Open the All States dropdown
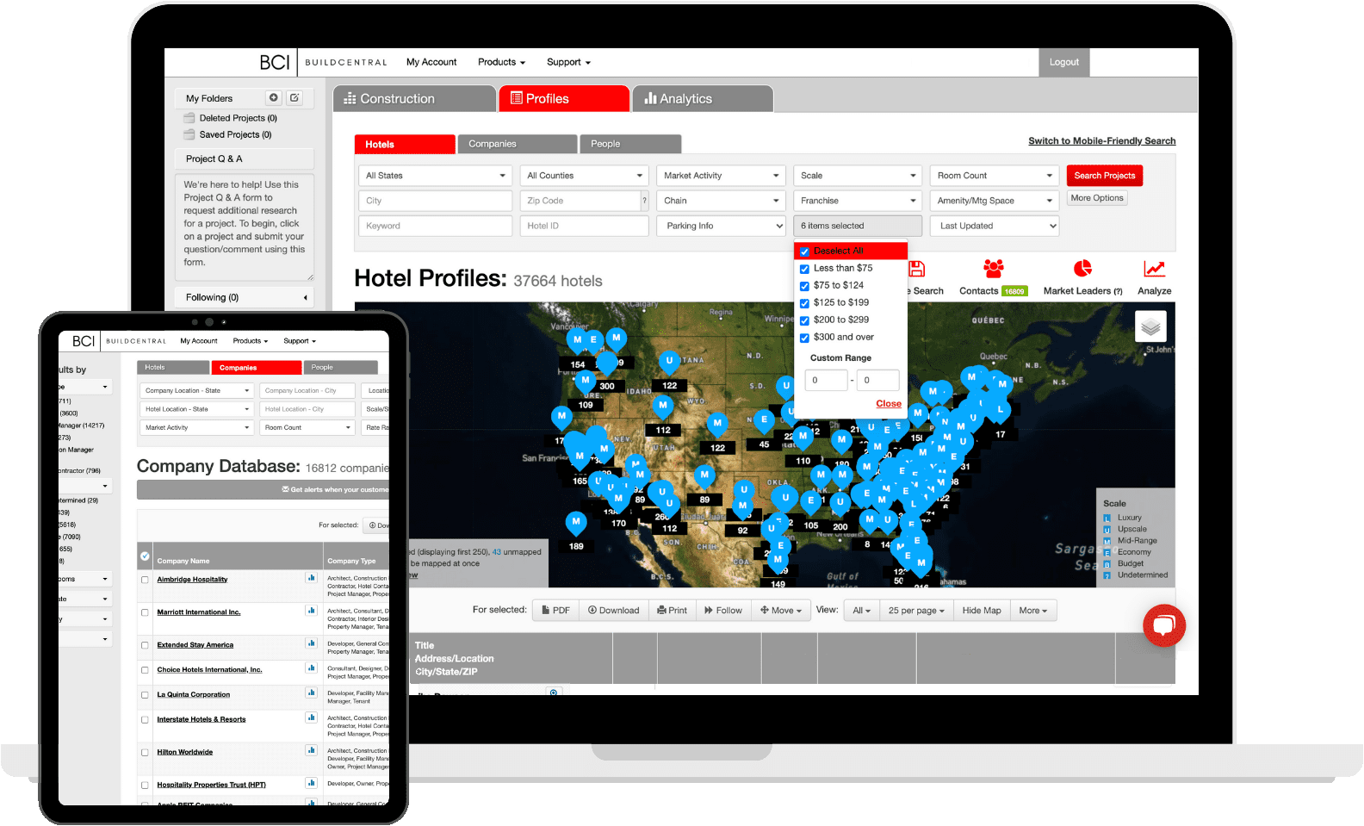 tap(435, 176)
